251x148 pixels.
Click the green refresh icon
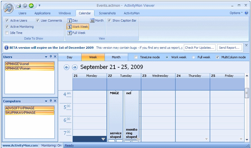pos(31,6)
